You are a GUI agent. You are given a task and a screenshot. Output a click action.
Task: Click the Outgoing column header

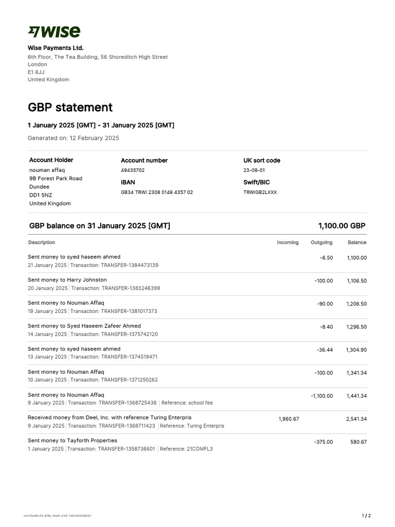point(321,242)
